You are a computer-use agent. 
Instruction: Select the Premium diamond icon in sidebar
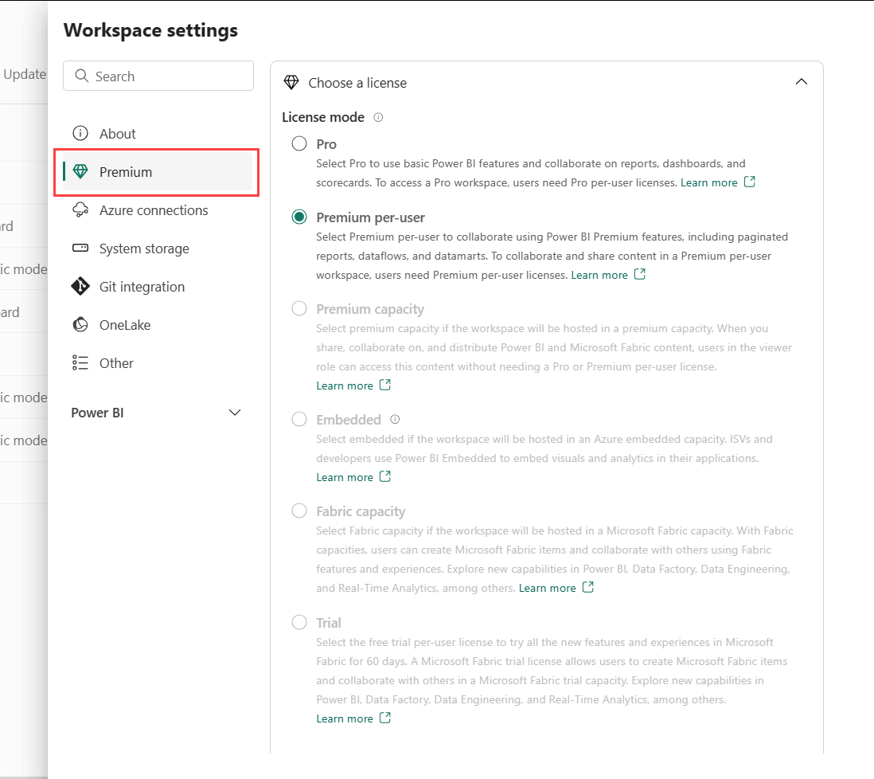[80, 171]
